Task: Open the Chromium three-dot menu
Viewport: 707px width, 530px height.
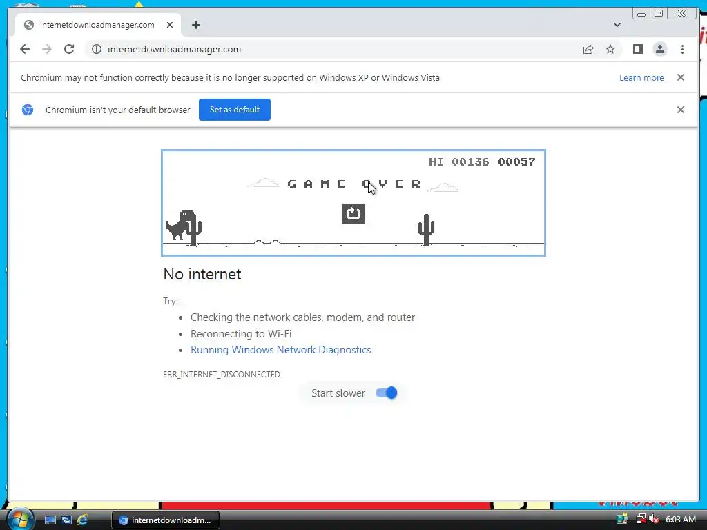Action: click(682, 49)
